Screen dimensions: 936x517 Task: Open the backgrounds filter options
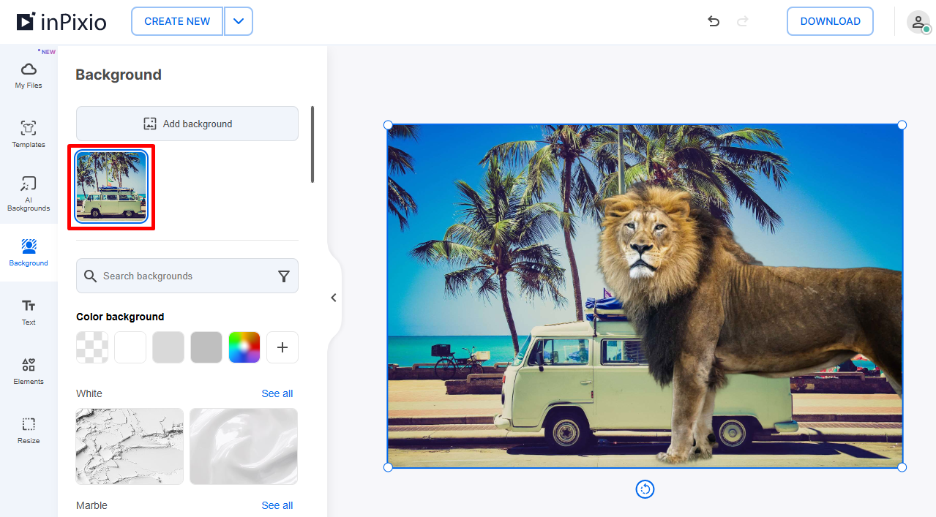click(x=284, y=276)
